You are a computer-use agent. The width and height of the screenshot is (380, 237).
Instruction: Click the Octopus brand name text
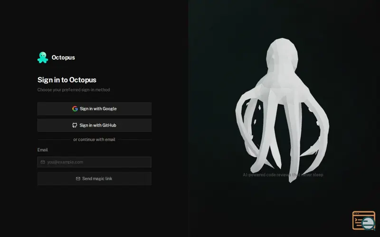(63, 57)
